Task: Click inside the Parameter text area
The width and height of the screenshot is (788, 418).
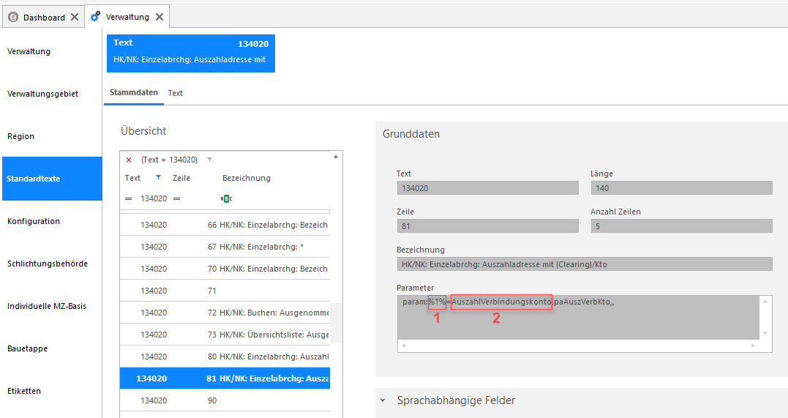Action: tap(578, 318)
